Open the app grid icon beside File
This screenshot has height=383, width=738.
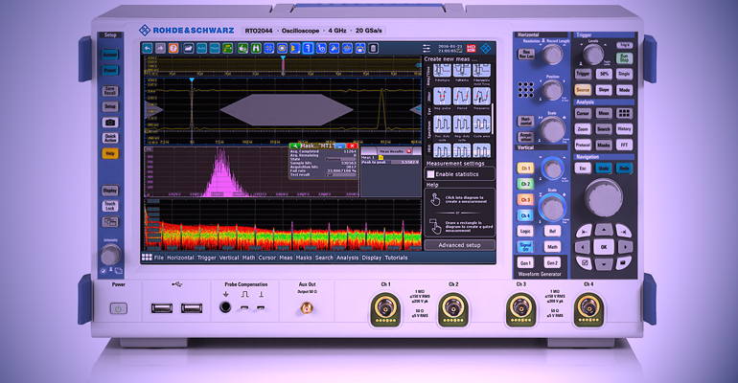point(146,257)
